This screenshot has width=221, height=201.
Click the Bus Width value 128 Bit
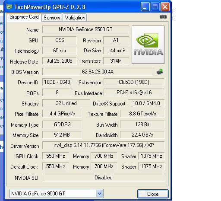click(142, 124)
